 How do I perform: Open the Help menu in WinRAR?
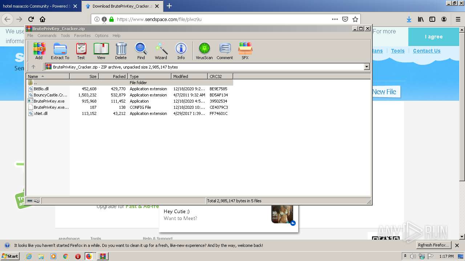click(x=116, y=36)
